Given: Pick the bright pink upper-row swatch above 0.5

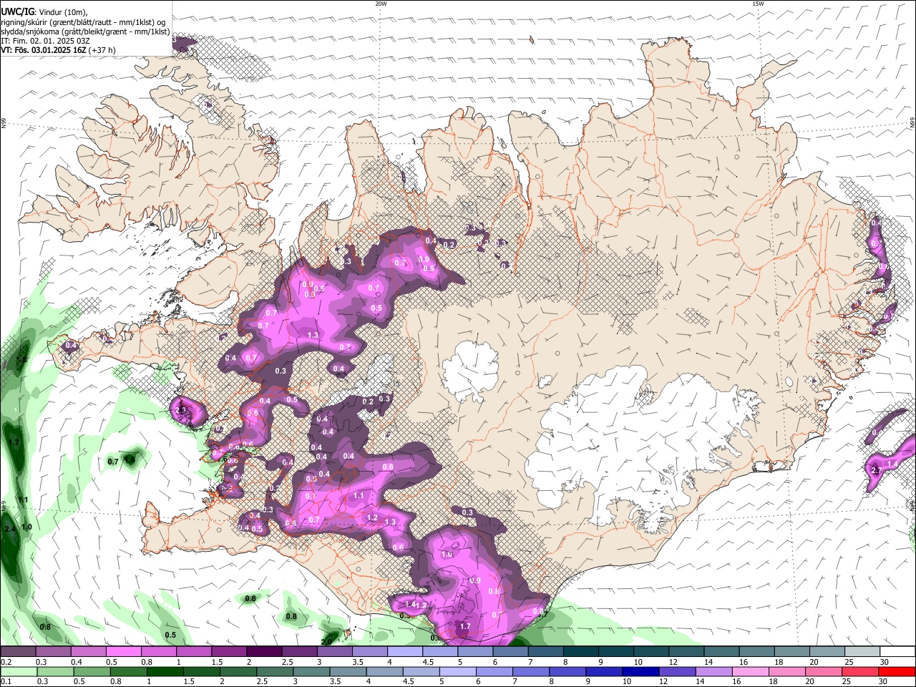Looking at the screenshot, I should (x=123, y=652).
